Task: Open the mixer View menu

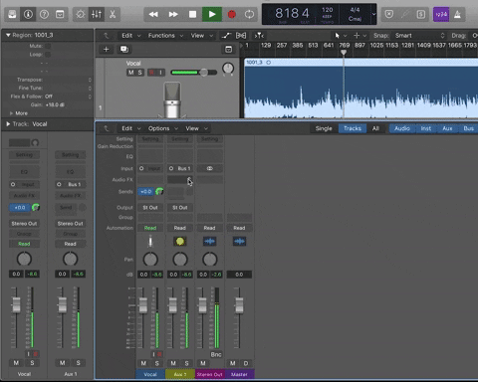Action: point(196,128)
